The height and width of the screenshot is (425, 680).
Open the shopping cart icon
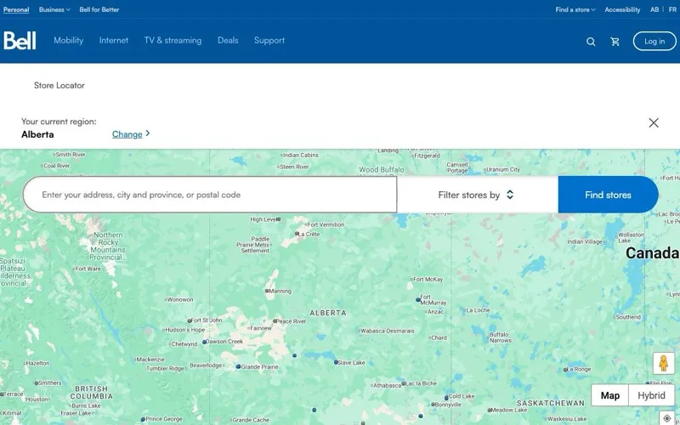[x=615, y=42]
